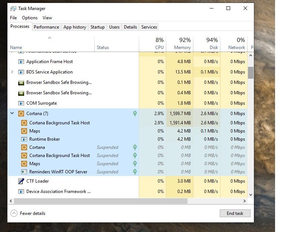Click the leaf icon on suspended Maps row
The image size is (304, 232).
(135, 164)
